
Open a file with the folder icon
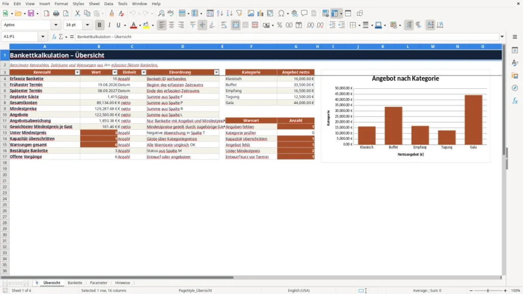[18, 13]
